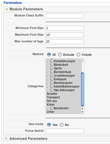The image size is (110, 144).
Task: Set Seo mode to Yes
Action: point(49,125)
